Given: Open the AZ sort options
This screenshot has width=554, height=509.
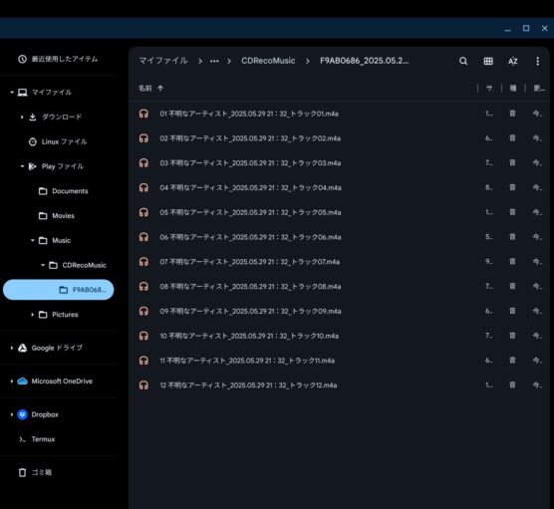Looking at the screenshot, I should 513,61.
